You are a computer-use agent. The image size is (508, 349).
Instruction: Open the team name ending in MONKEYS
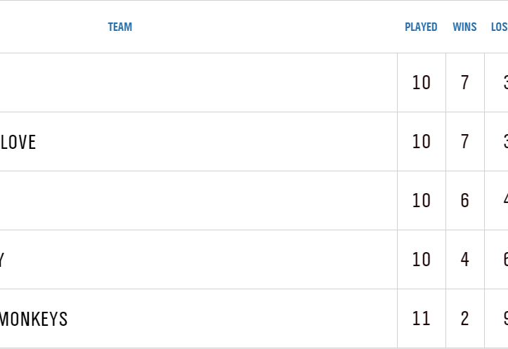click(34, 320)
